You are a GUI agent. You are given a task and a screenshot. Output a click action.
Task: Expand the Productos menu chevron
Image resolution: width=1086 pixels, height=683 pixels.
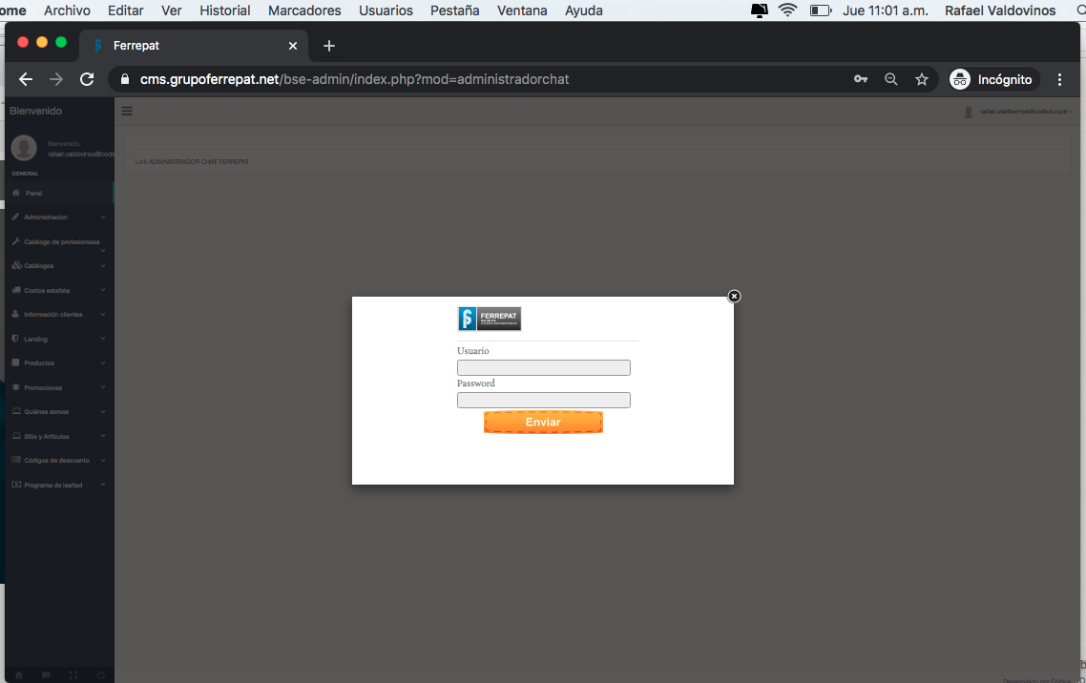coord(103,362)
